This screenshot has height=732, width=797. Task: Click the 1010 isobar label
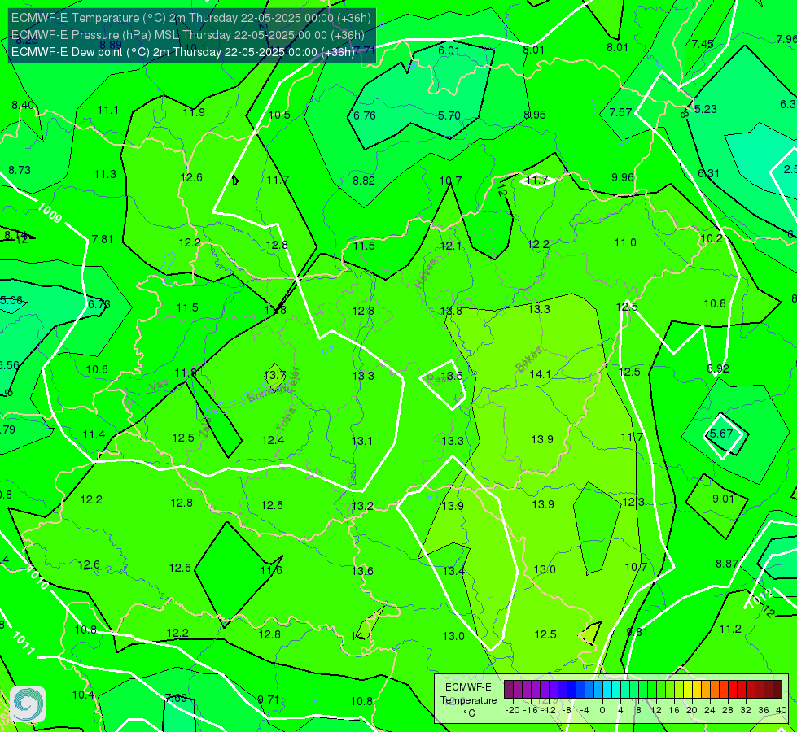click(37, 577)
